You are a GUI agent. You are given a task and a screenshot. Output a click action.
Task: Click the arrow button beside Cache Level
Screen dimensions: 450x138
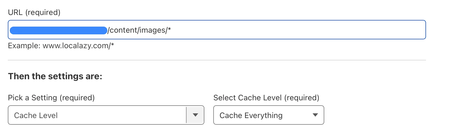[x=195, y=115]
